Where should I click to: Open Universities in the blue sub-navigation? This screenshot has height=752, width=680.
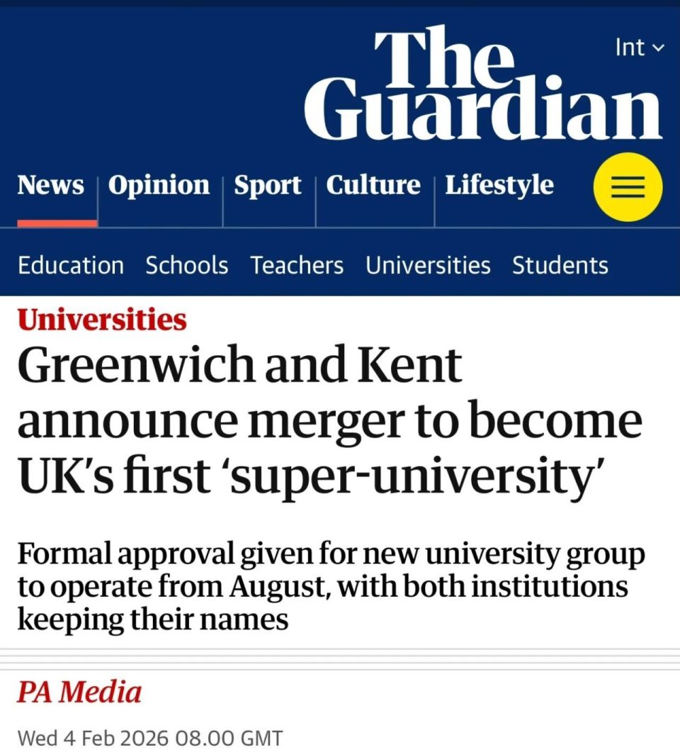428,265
